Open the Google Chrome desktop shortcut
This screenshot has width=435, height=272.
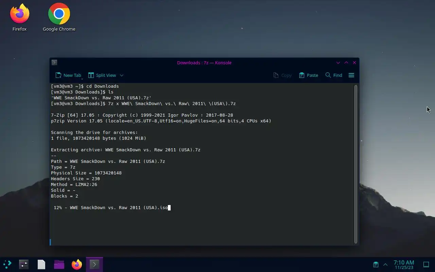tap(59, 17)
